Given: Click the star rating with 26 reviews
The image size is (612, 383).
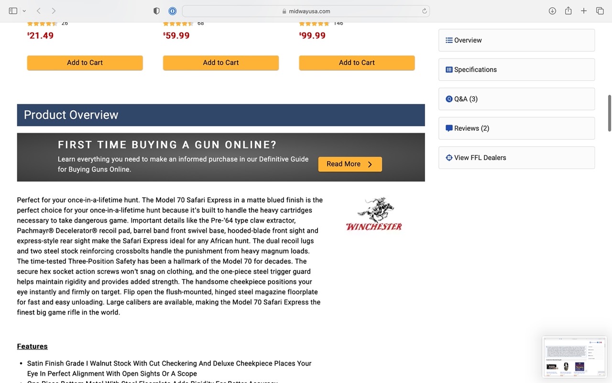Looking at the screenshot, I should click(x=42, y=23).
